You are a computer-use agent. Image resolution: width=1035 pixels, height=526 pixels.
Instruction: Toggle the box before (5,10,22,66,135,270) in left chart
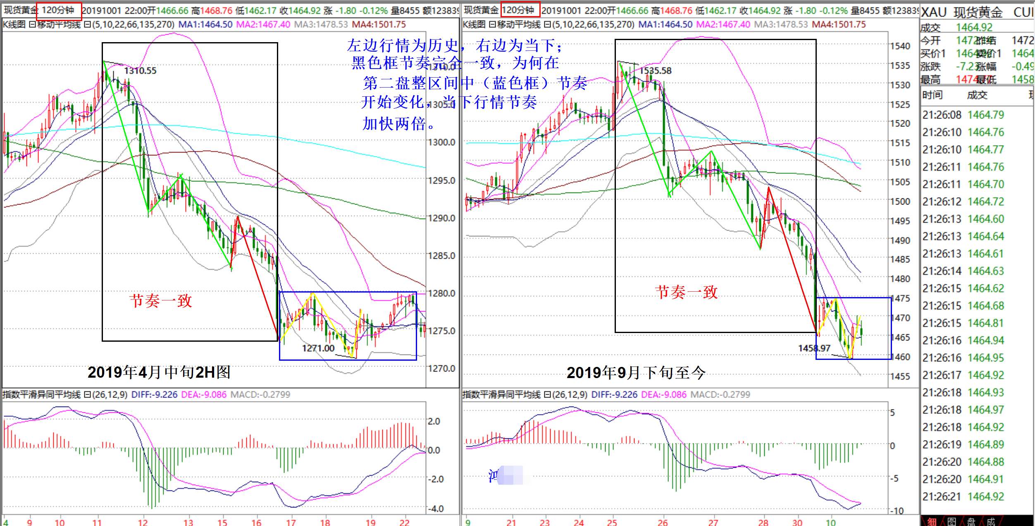87,25
